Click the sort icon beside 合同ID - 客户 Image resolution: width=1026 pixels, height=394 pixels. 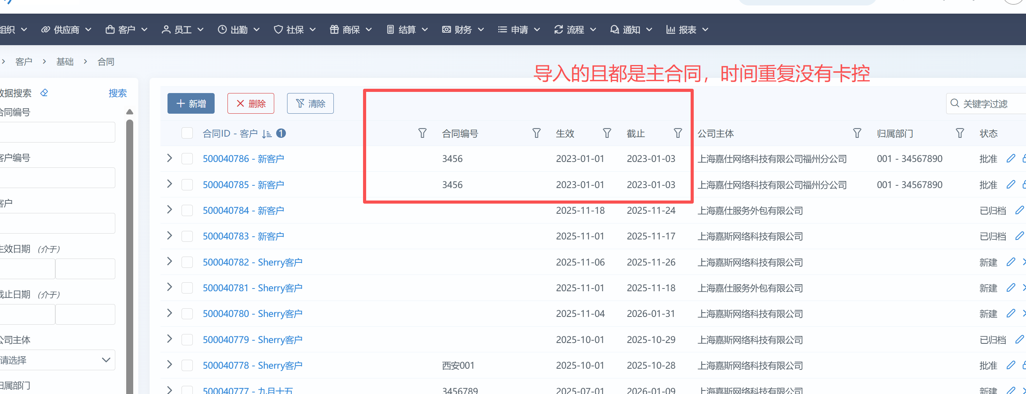click(x=266, y=134)
